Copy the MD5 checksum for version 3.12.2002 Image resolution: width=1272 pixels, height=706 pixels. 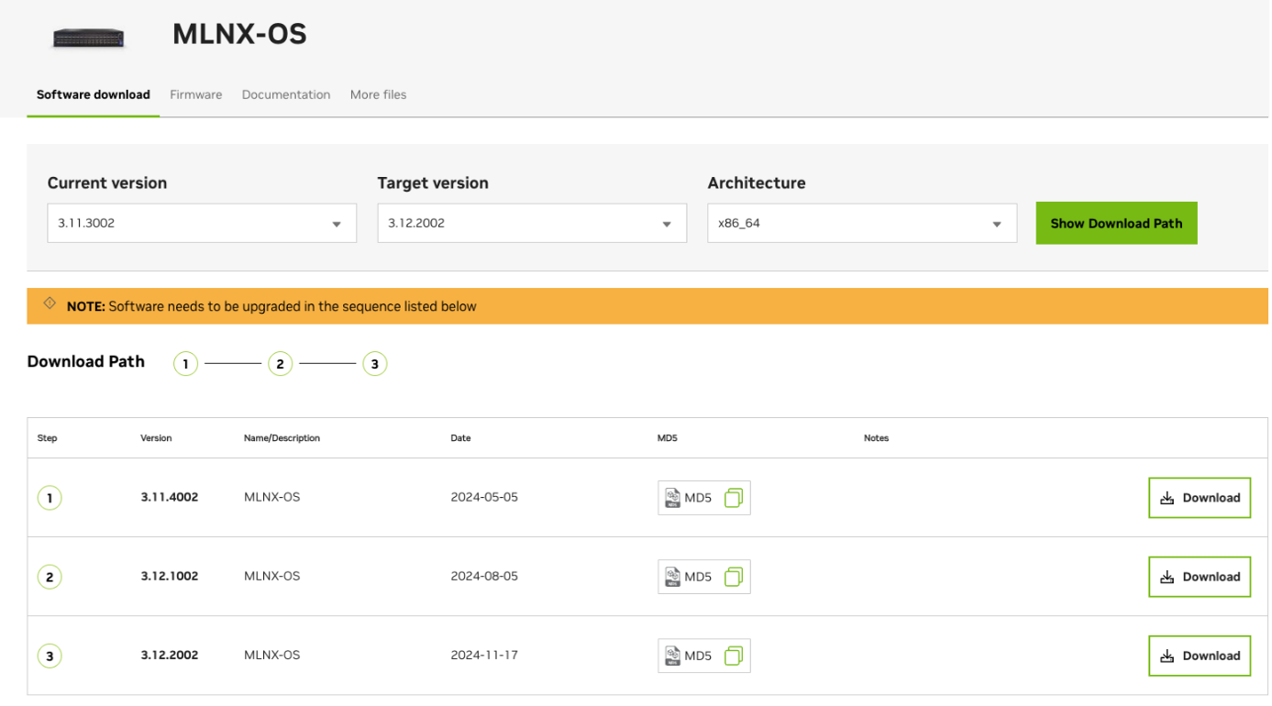[733, 656]
